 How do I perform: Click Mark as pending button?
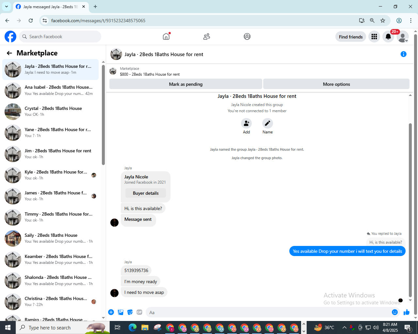(x=186, y=84)
